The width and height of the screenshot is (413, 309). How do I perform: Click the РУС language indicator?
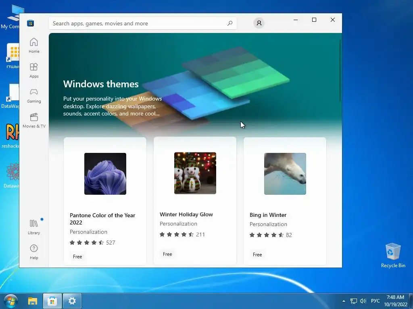pos(375,301)
